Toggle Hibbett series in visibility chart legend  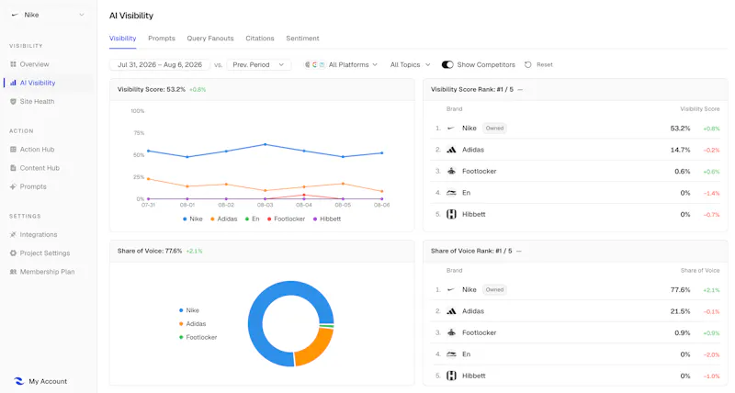coord(327,219)
